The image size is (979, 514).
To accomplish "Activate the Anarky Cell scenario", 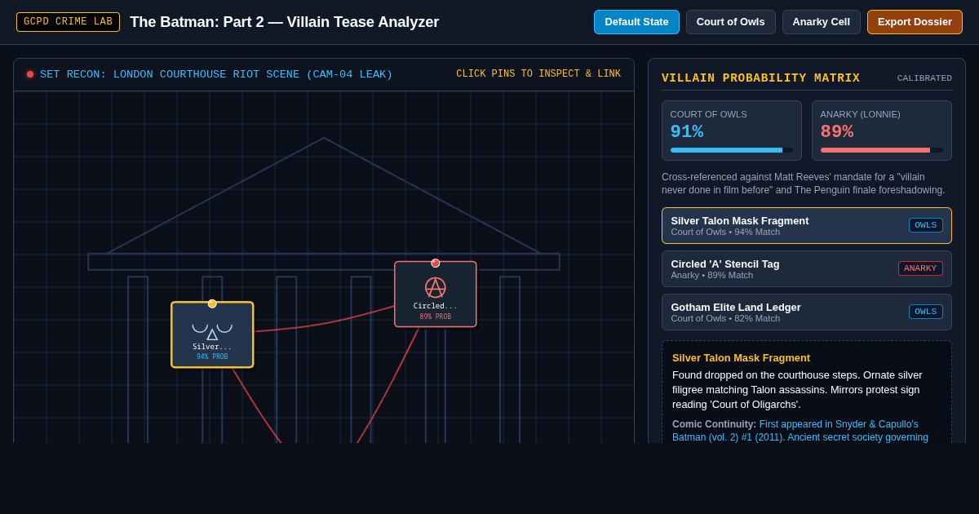I will pos(822,22).
